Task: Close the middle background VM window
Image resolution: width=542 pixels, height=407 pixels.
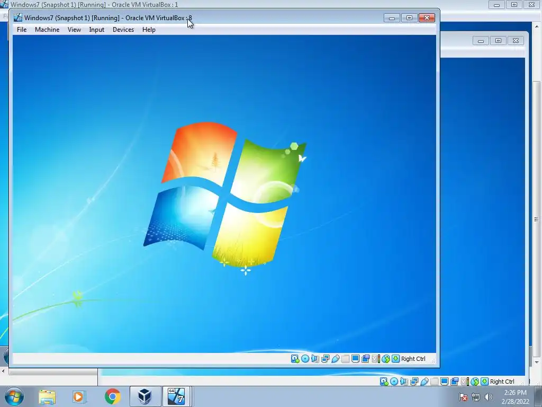Action: 516,40
